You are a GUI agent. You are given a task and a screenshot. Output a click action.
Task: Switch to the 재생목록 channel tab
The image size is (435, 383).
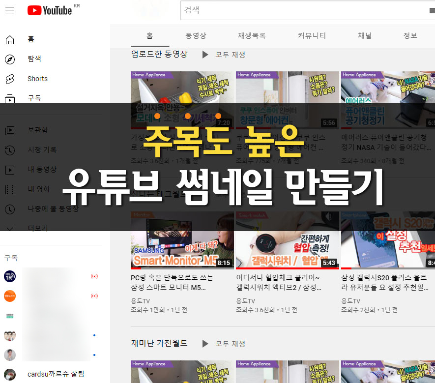[252, 35]
